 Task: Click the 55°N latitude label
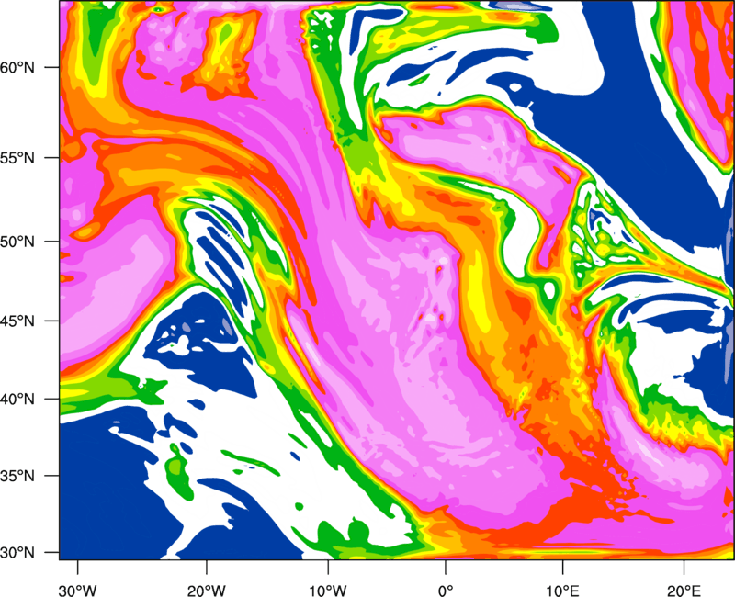tap(17, 158)
